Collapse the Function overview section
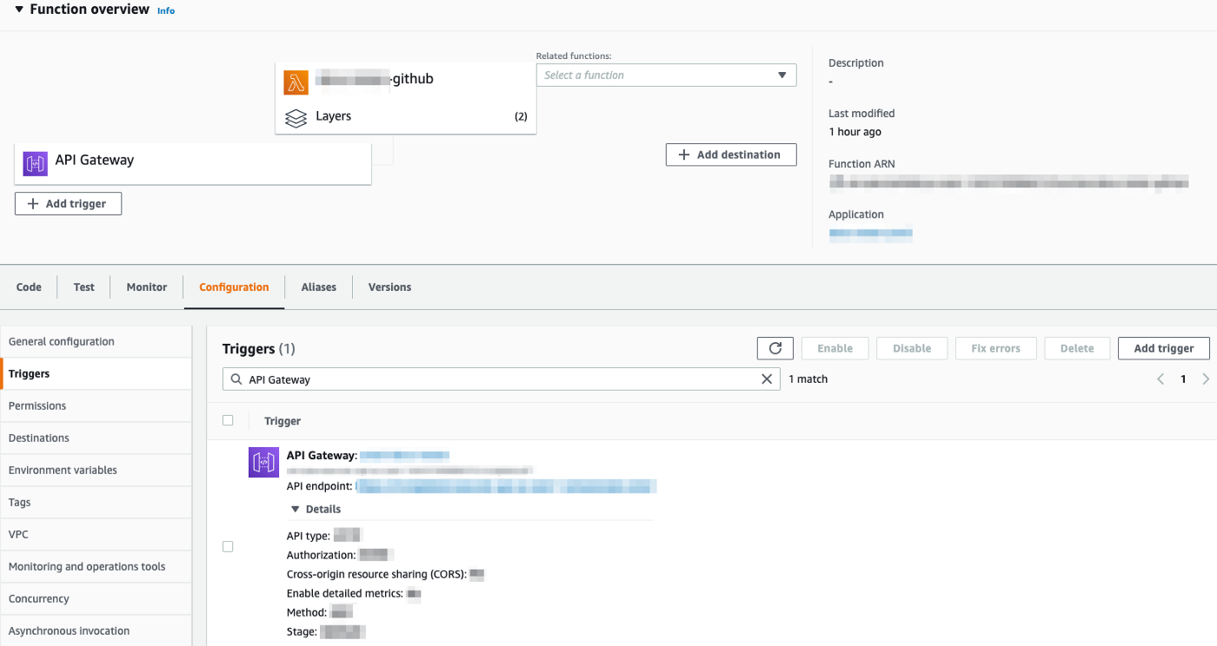 point(19,10)
